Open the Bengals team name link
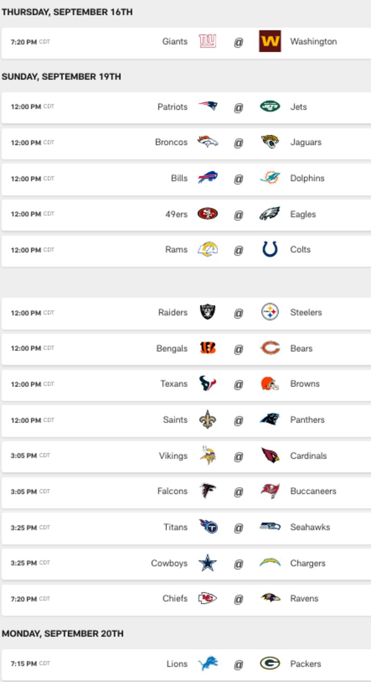The image size is (371, 682). pyautogui.click(x=172, y=348)
